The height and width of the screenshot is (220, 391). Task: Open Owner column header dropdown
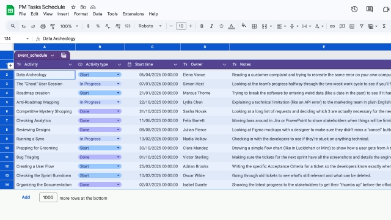(x=224, y=65)
